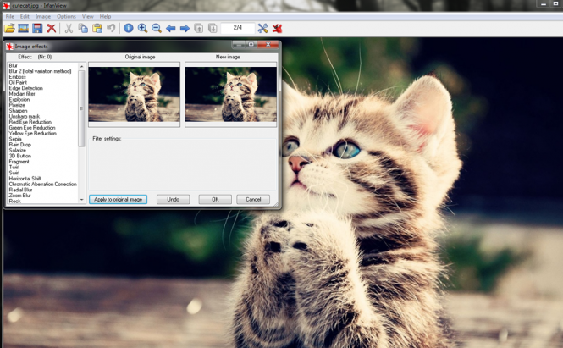This screenshot has height=348, width=563.
Task: Select the Edge Detection effect
Action: [x=26, y=88]
